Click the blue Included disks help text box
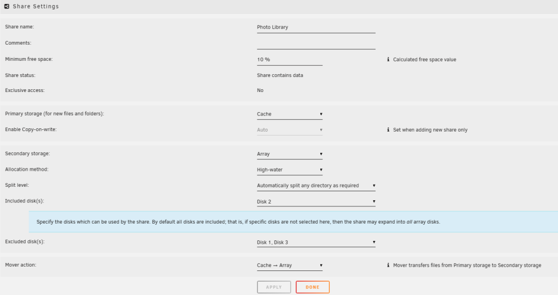The height and width of the screenshot is (295, 558). pyautogui.click(x=294, y=222)
